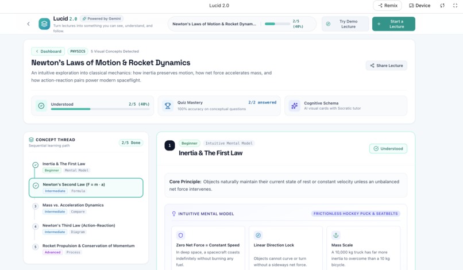Click the Intuitive Mental Model tag in card header
Screen dimensions: 463x270
click(x=229, y=143)
